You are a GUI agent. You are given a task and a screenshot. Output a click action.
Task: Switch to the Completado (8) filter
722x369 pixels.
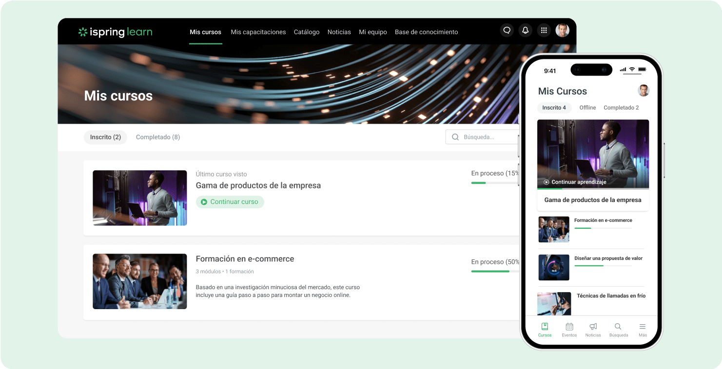point(157,137)
